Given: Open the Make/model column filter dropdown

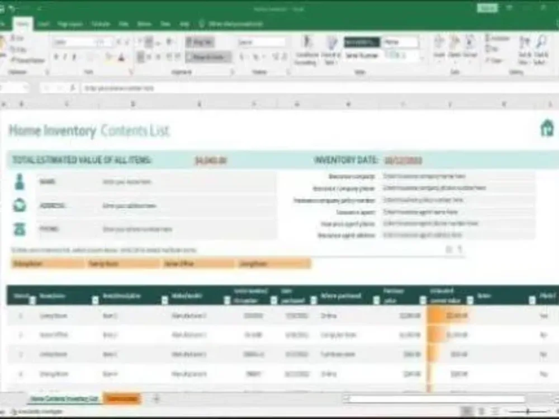Looking at the screenshot, I should pos(227,301).
